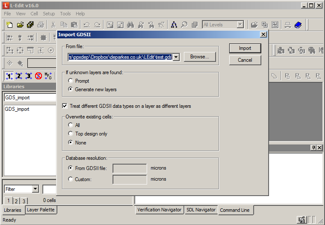Choose Top design only overwrite option
The image size is (325, 225).
tap(71, 134)
